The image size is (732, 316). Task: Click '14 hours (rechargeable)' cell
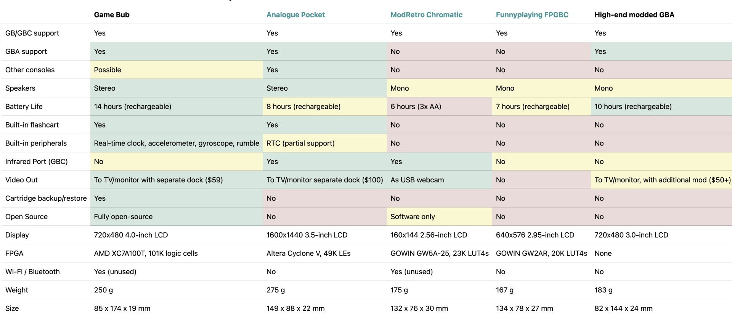coord(177,107)
